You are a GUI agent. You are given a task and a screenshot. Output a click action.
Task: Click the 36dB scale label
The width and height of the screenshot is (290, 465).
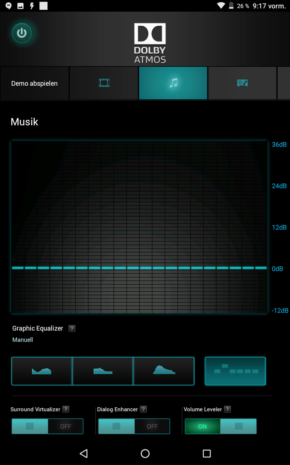[x=279, y=145]
